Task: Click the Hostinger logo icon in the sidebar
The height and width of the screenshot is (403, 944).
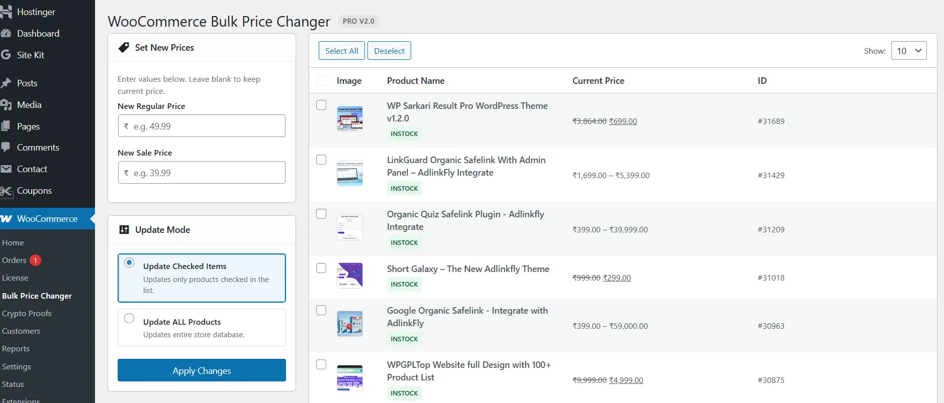Action: pyautogui.click(x=6, y=12)
